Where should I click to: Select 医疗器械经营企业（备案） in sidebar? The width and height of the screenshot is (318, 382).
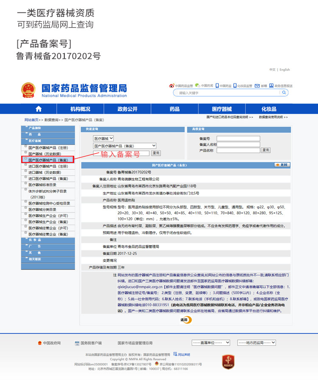coord(48,234)
